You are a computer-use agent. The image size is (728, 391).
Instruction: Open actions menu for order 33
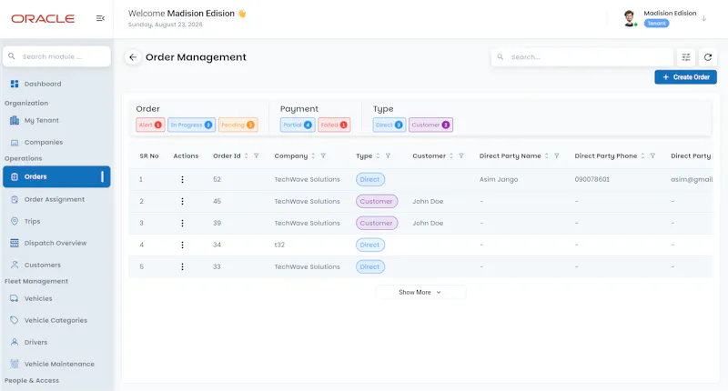[183, 266]
